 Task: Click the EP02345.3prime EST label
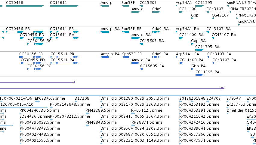pyautogui.click(x=50, y=98)
